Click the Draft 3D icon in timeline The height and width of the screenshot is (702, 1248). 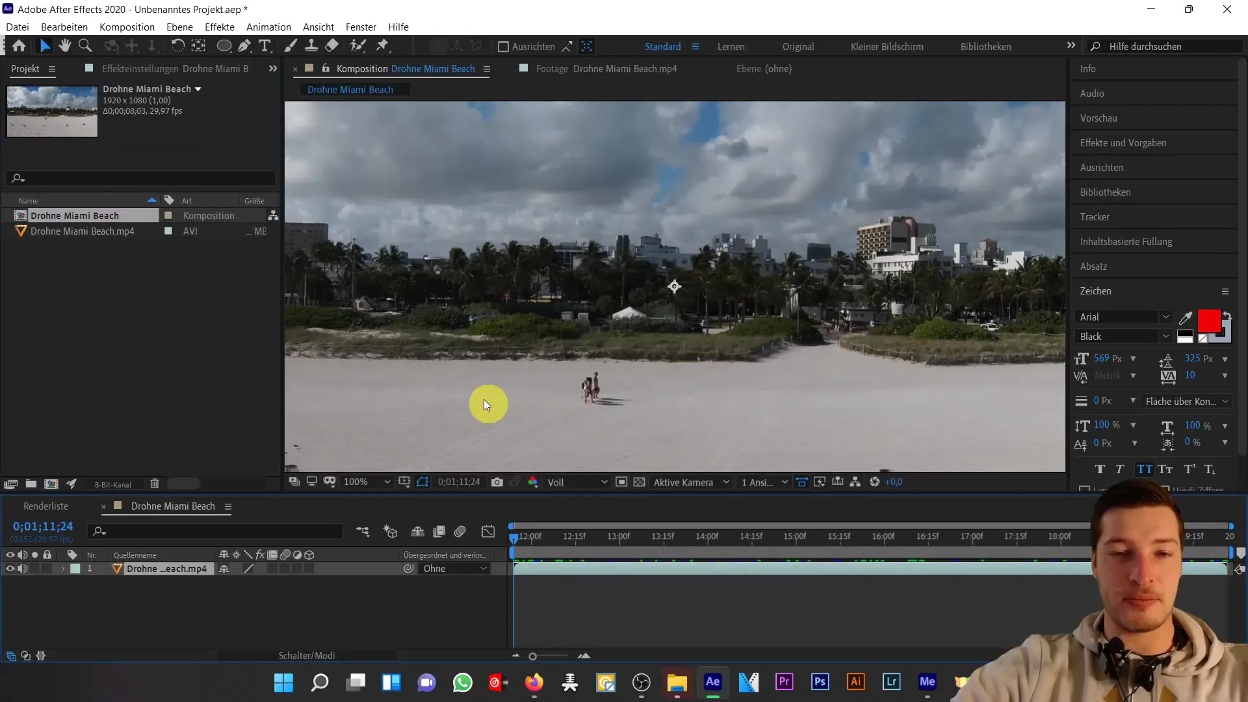point(390,532)
